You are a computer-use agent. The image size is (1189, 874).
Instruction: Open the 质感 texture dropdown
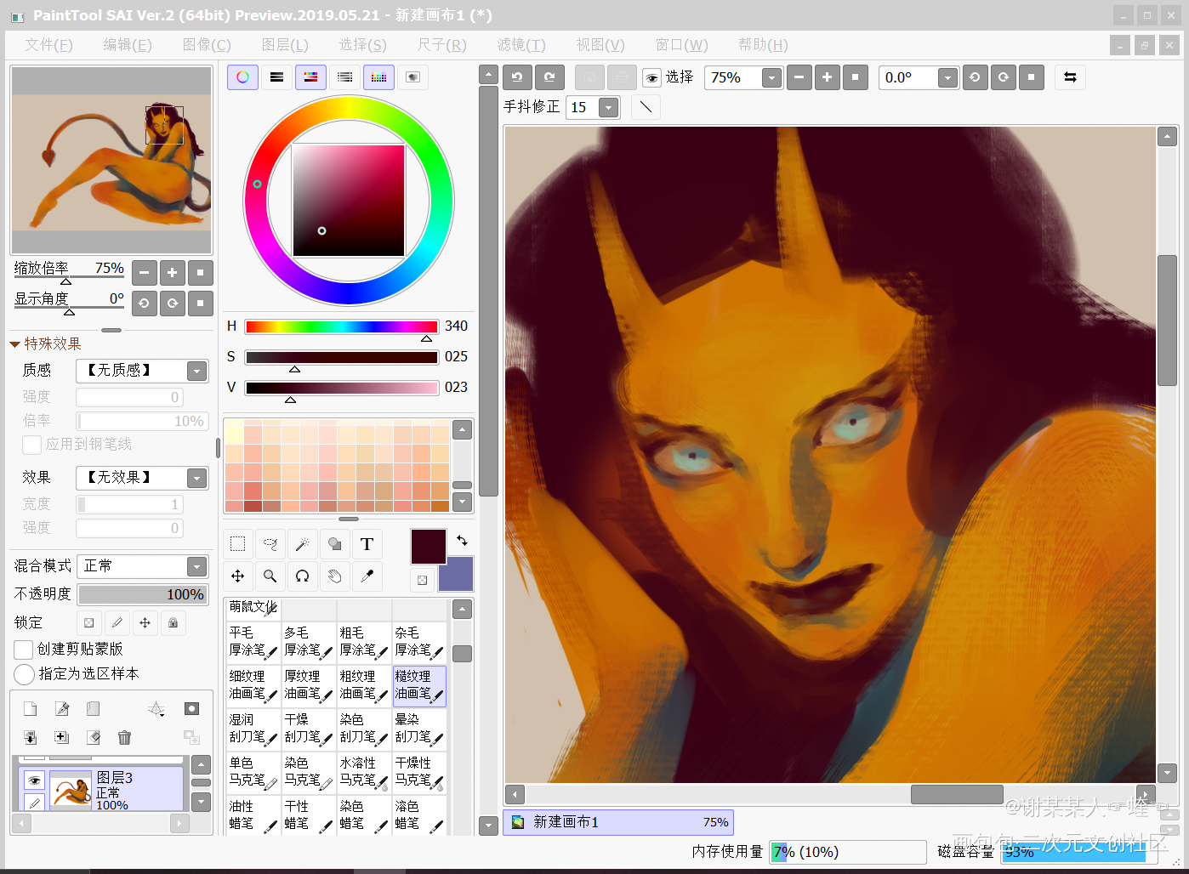click(x=196, y=371)
